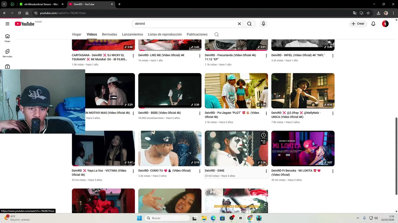Open options menu for CARITASANA video

coord(133,56)
